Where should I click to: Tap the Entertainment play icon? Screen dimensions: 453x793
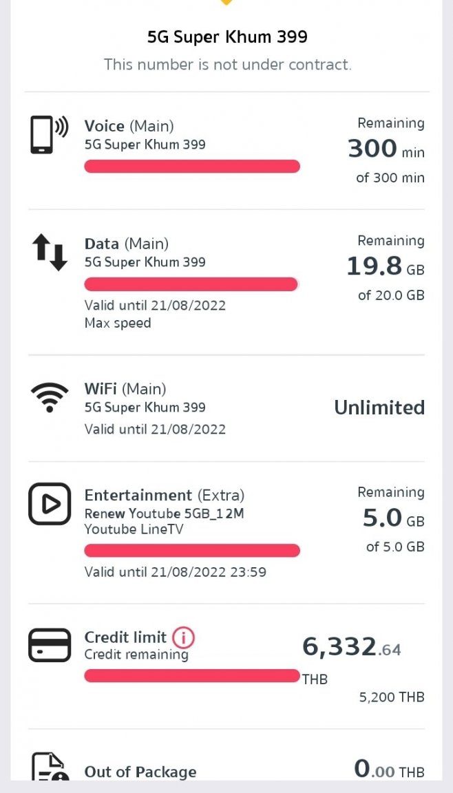click(x=49, y=504)
